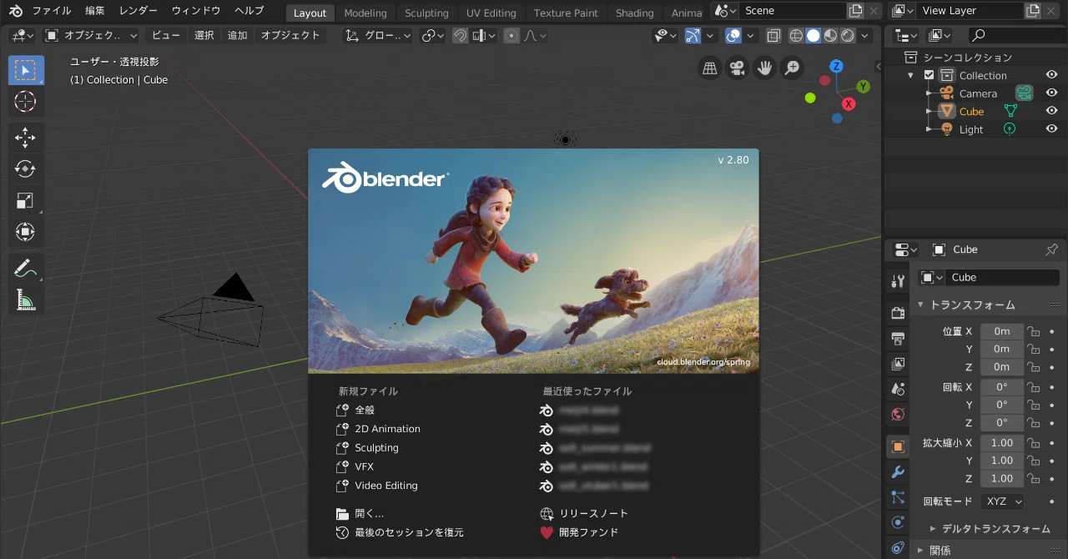Select rendered viewport shading
Viewport: 1068px width, 559px height.
pyautogui.click(x=848, y=36)
